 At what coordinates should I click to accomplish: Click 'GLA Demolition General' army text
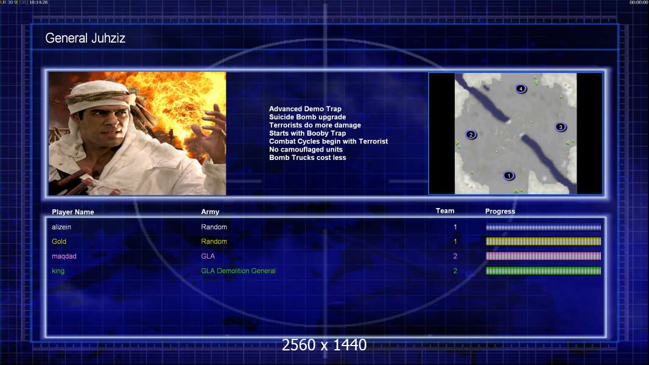[x=239, y=271]
